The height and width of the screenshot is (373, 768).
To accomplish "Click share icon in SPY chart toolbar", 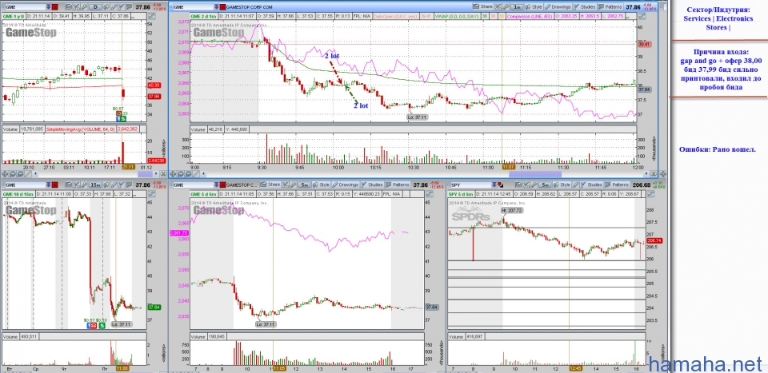I will 518,185.
